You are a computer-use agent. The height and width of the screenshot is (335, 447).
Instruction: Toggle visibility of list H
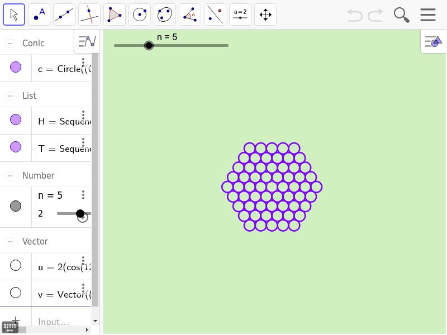[16, 120]
